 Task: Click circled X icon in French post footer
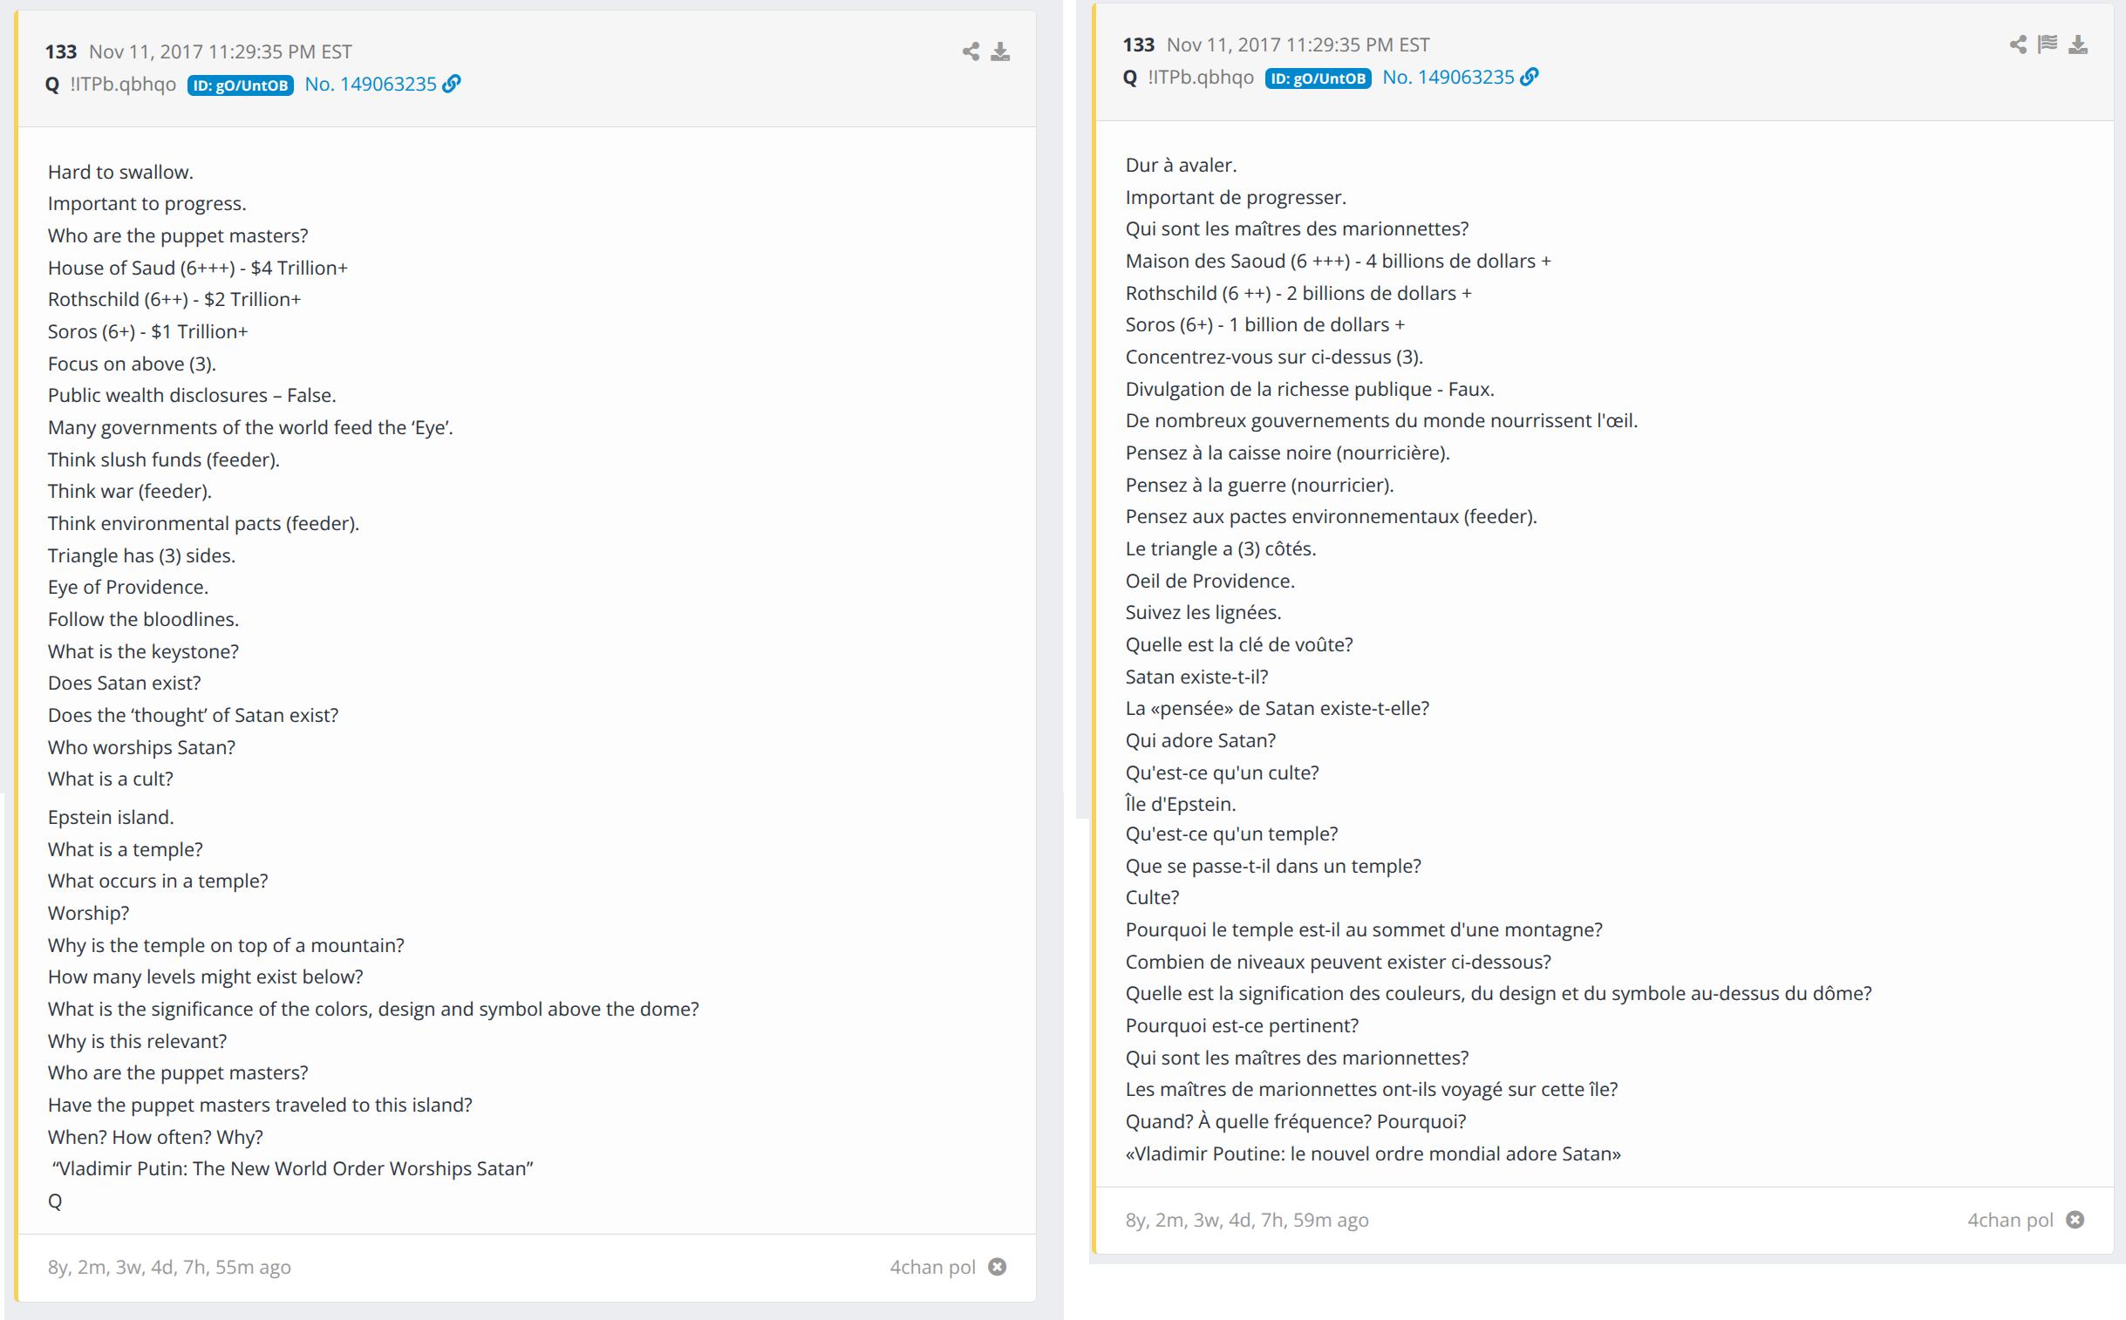tap(2075, 1220)
